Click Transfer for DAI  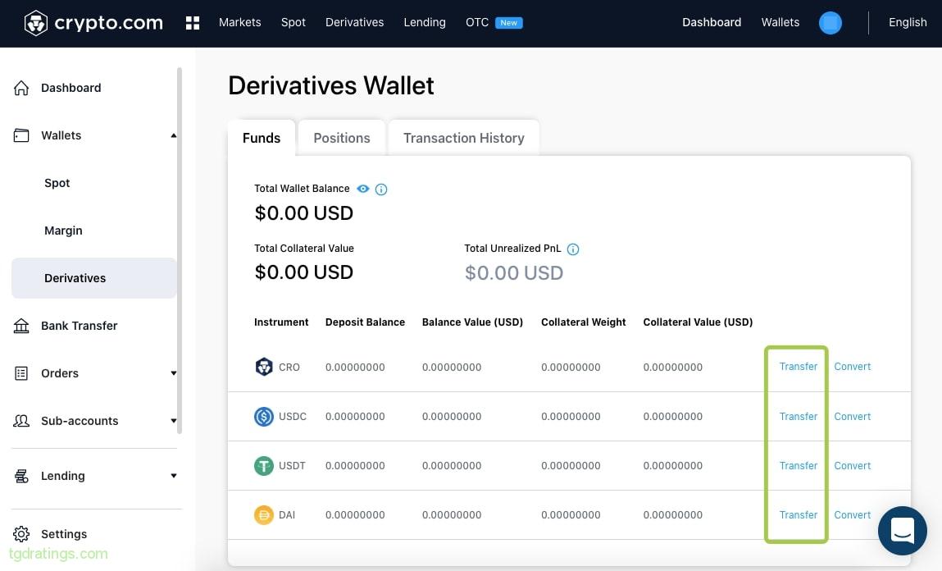[x=798, y=514]
